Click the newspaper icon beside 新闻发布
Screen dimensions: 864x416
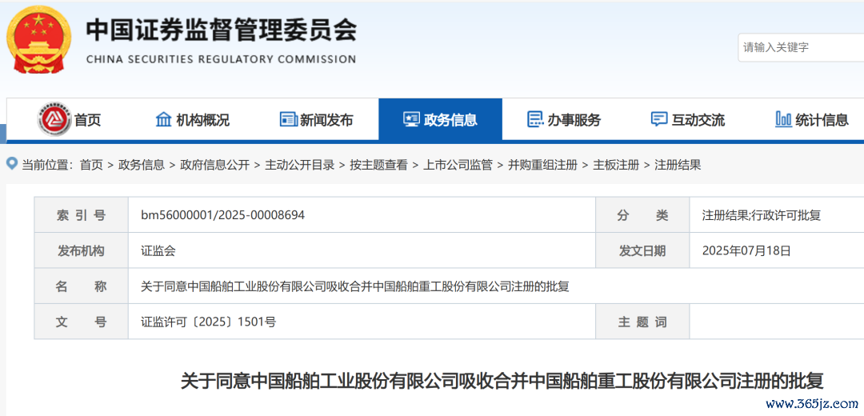tap(288, 119)
